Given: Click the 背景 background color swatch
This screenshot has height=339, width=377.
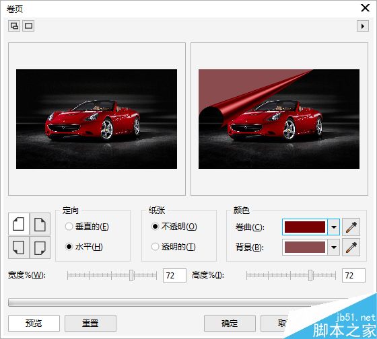Looking at the screenshot, I should pos(304,248).
